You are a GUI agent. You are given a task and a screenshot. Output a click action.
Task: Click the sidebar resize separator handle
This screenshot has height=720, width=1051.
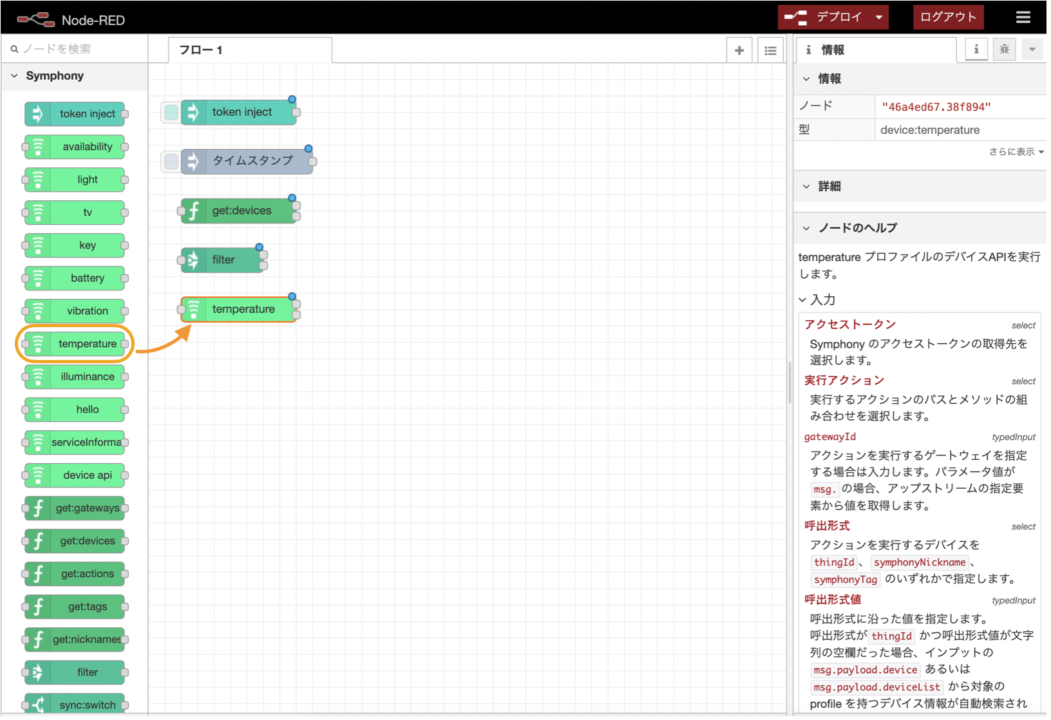coord(790,383)
